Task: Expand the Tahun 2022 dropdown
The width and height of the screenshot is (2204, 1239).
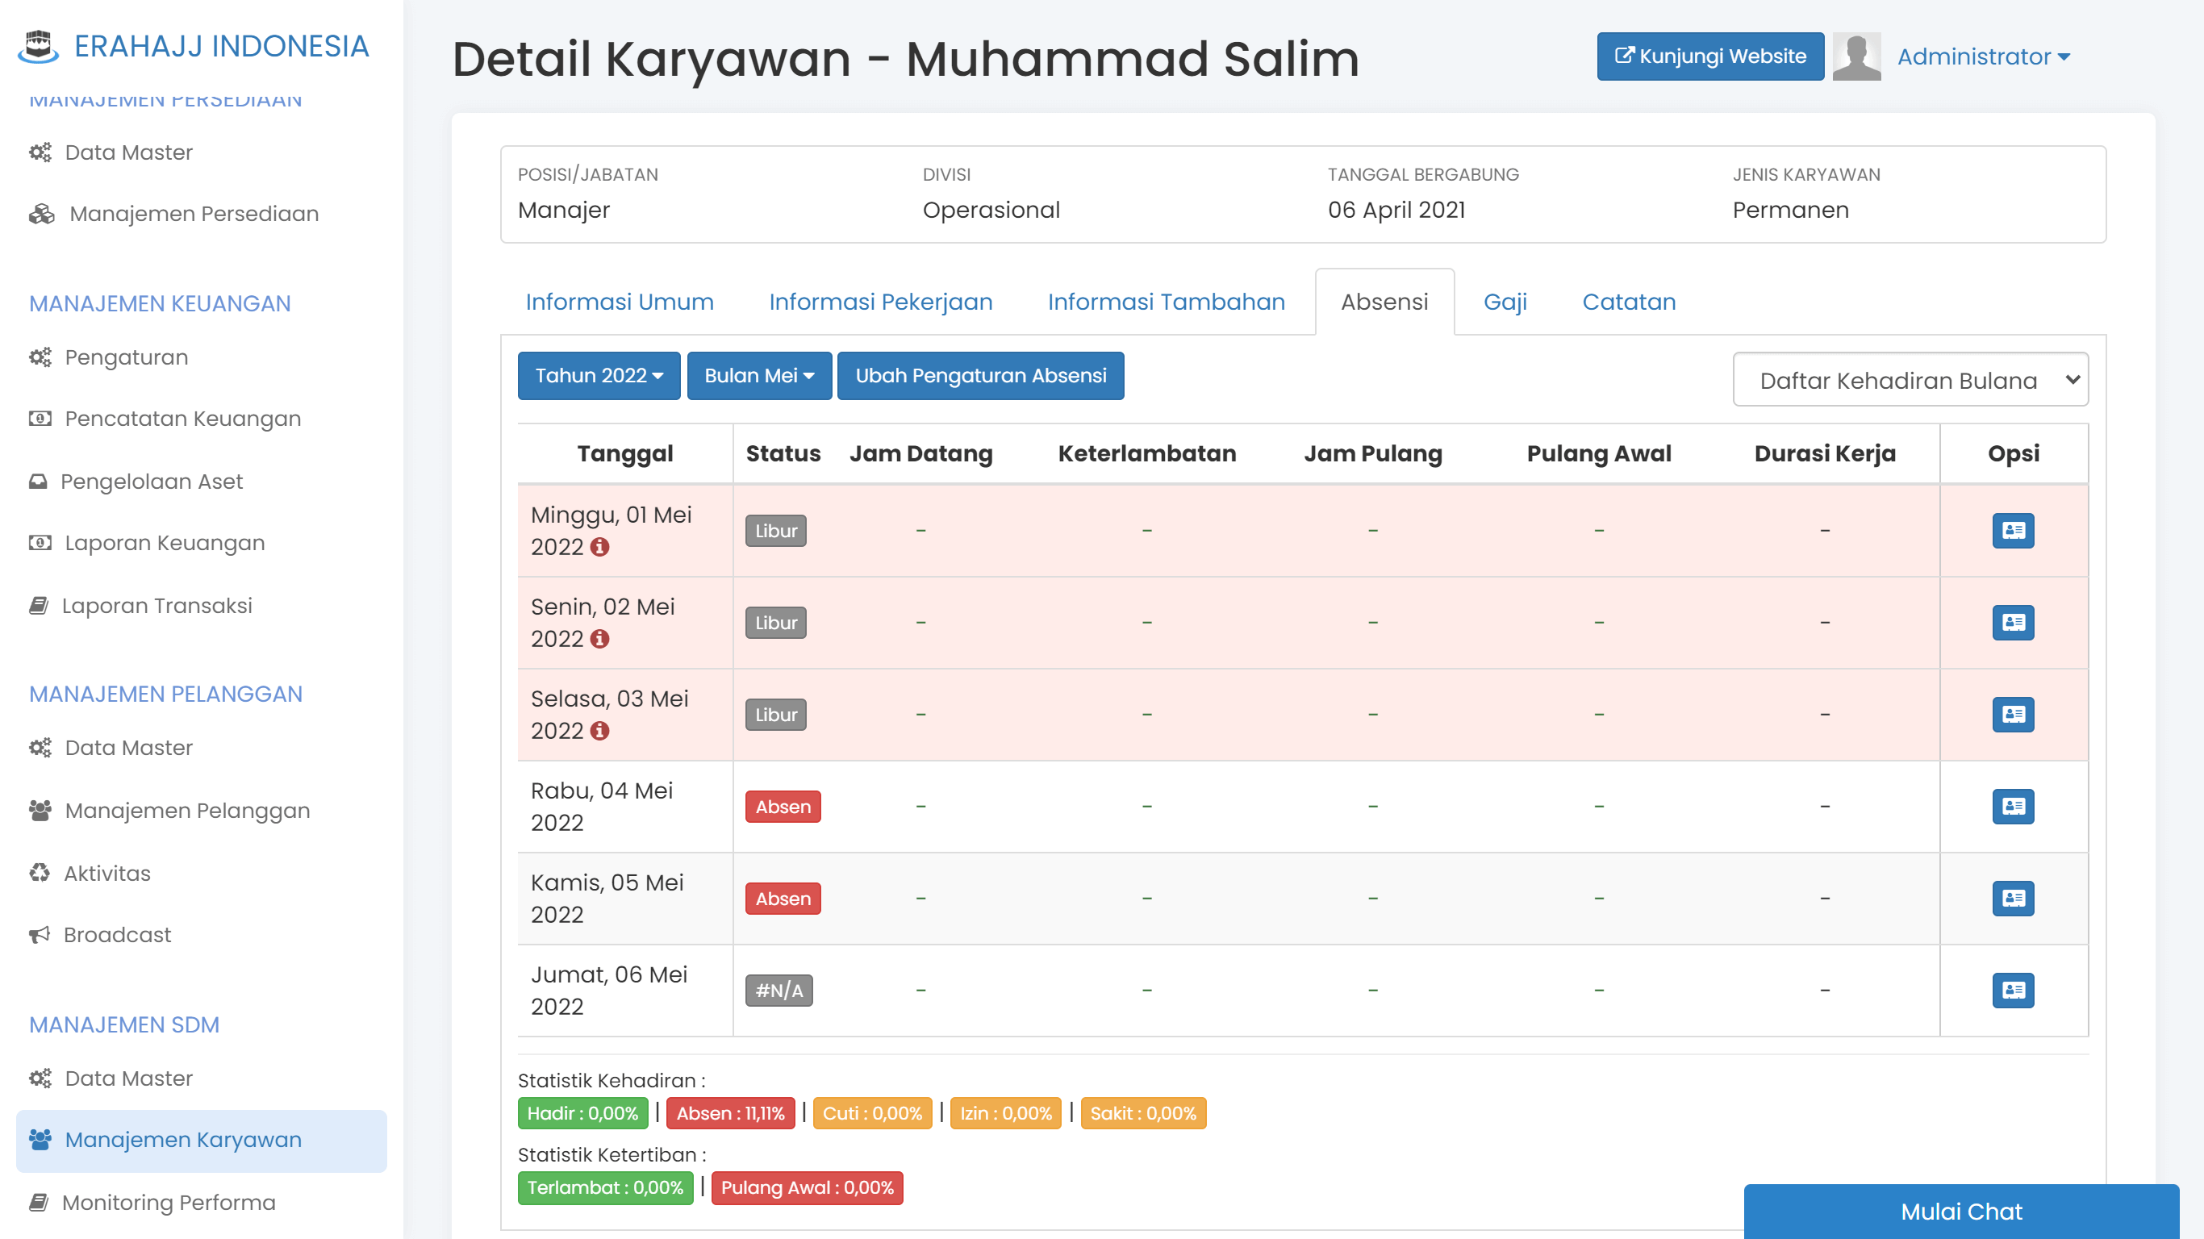Action: click(598, 376)
